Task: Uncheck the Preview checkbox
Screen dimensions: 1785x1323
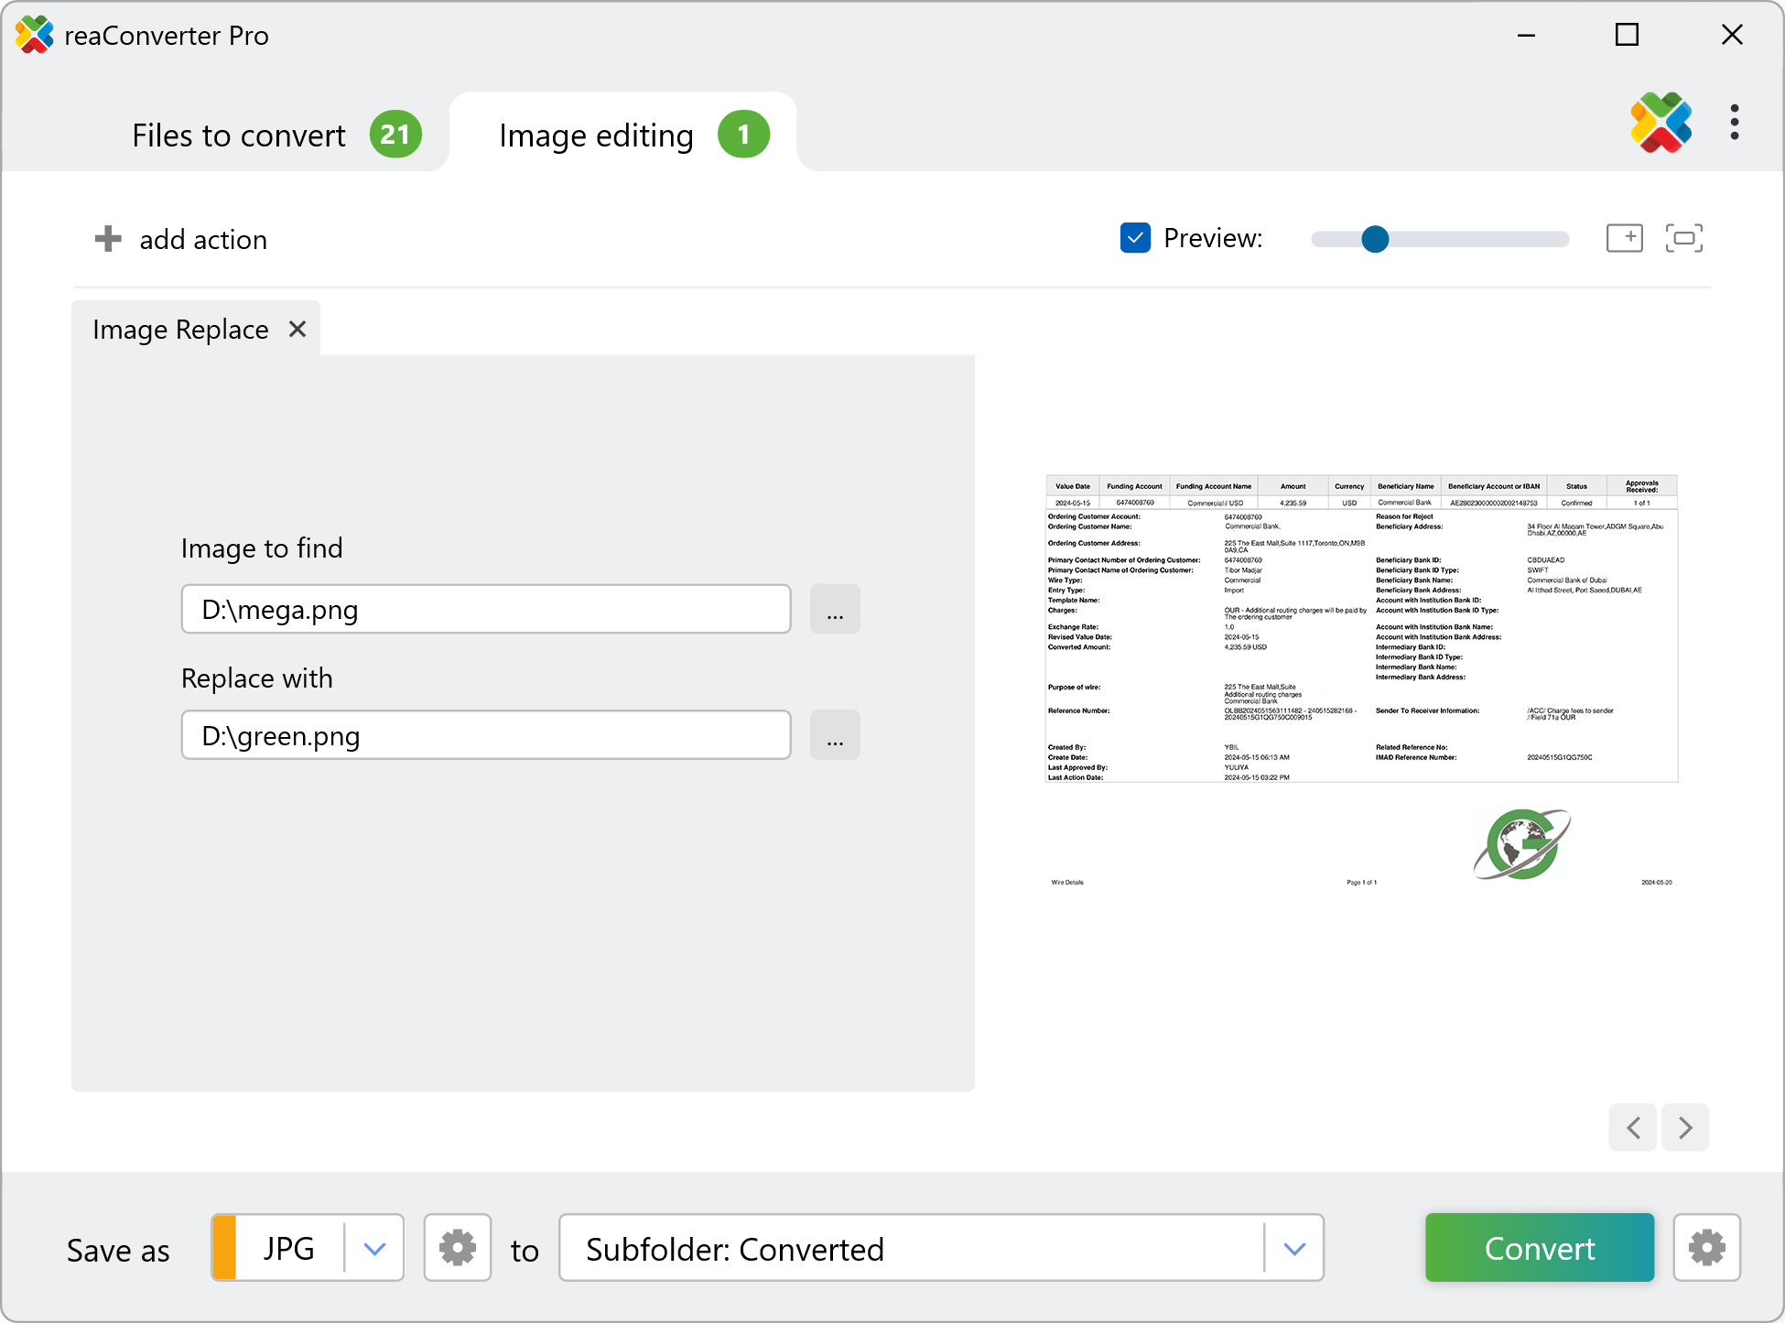Action: (1135, 238)
